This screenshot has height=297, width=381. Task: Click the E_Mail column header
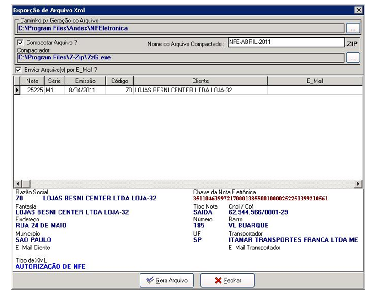point(315,81)
